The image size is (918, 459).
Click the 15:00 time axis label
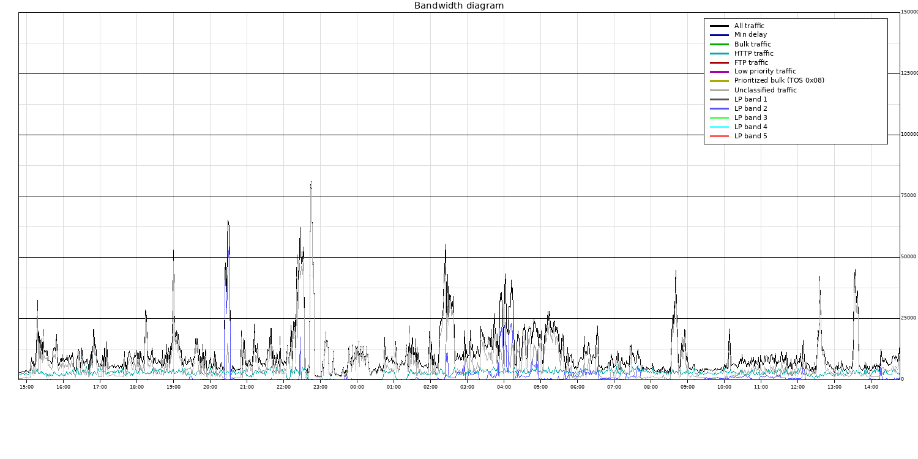(26, 387)
